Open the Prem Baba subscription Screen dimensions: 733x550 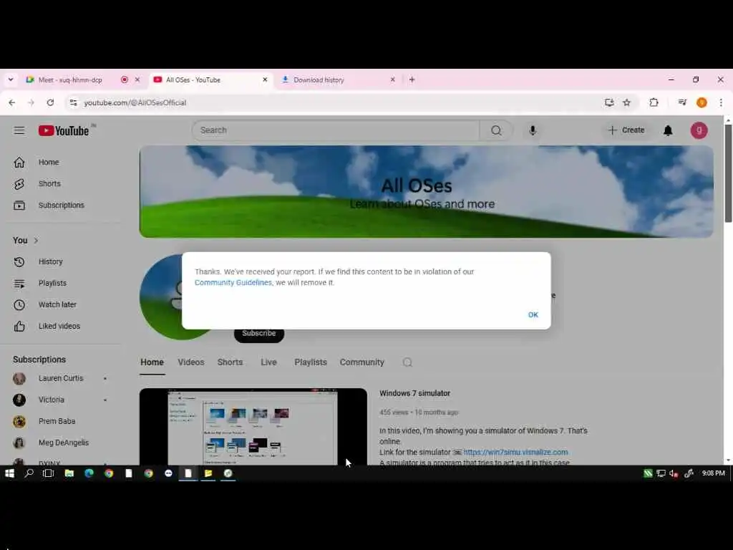57,421
